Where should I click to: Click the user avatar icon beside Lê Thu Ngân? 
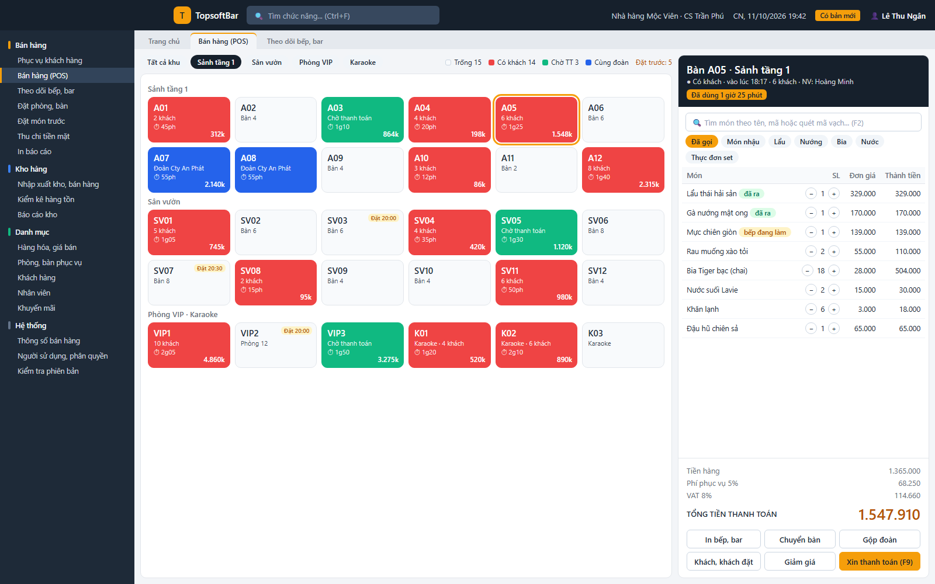(x=875, y=16)
